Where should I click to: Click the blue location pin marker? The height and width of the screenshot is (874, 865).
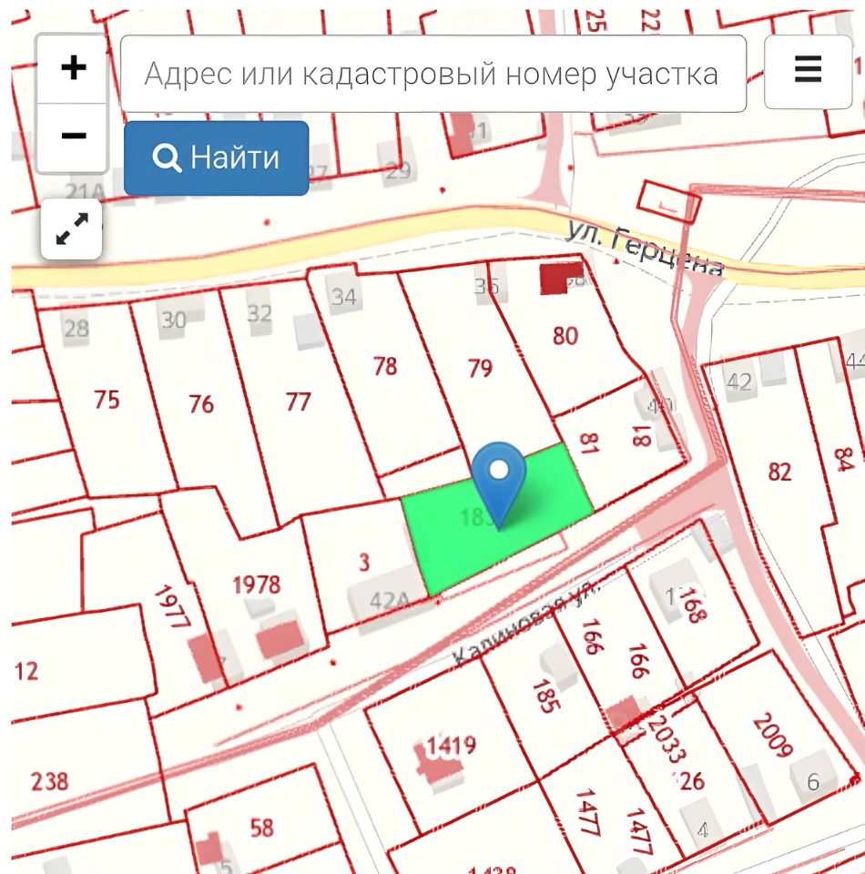tap(498, 485)
